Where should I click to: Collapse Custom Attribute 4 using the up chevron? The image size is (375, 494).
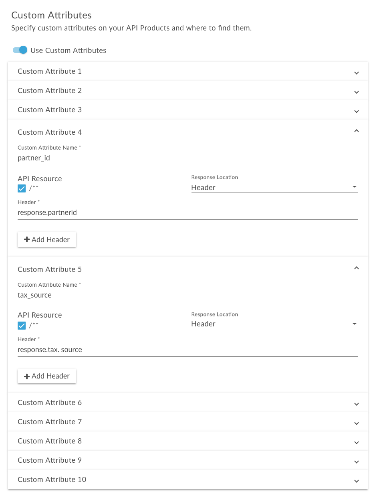(x=356, y=131)
